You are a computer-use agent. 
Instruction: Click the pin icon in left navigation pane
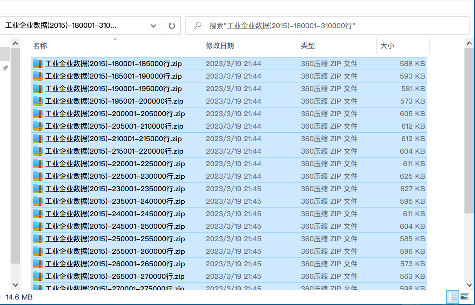[x=5, y=68]
